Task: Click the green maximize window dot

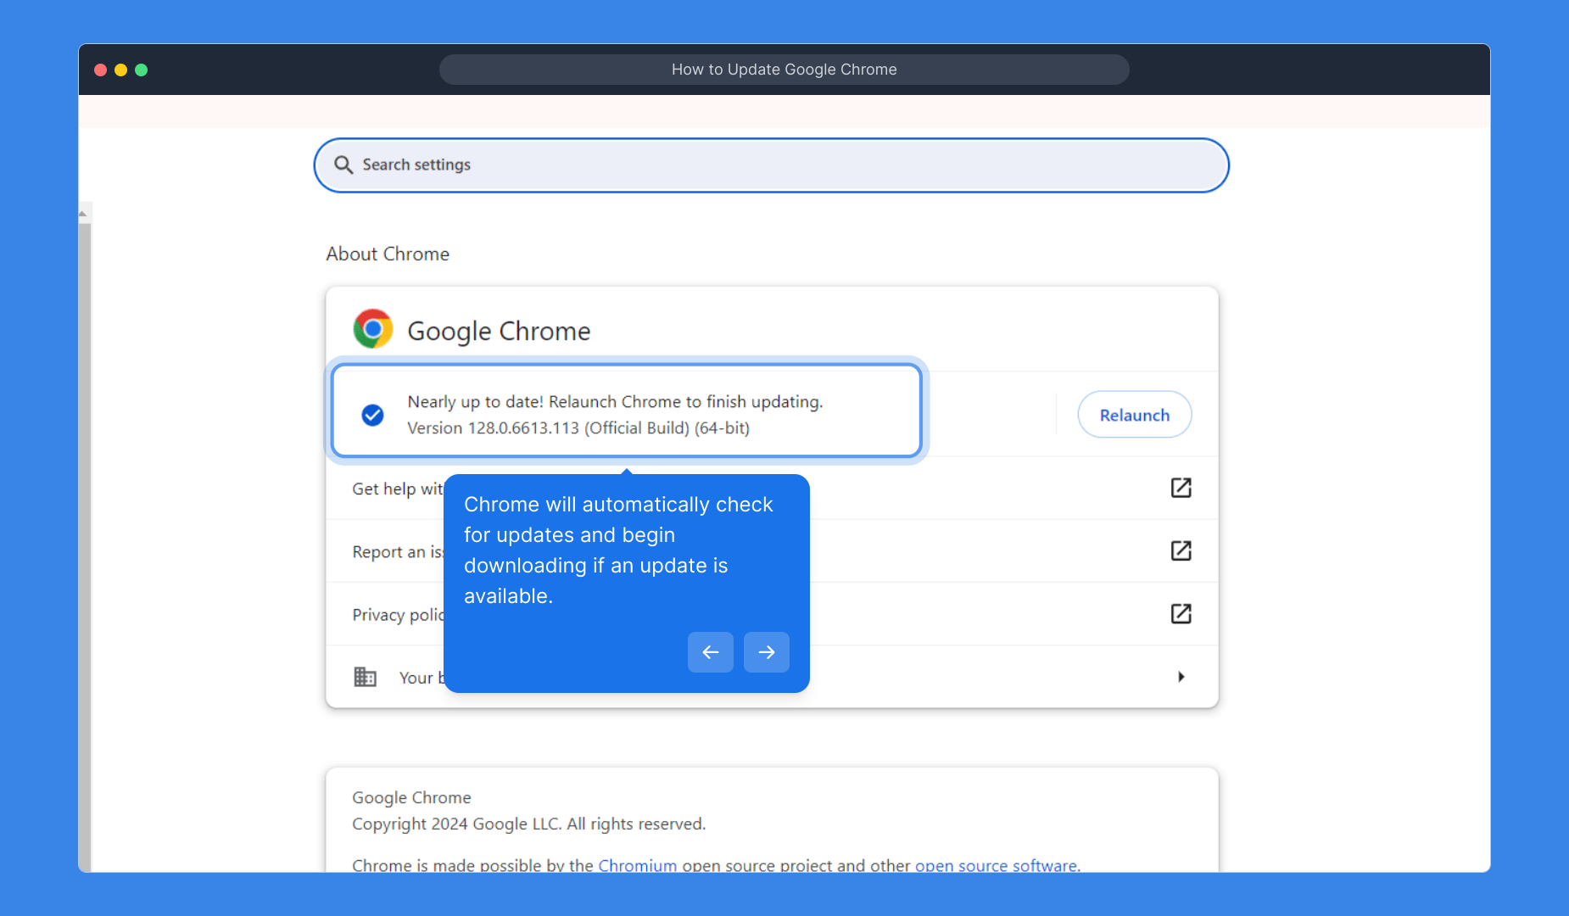Action: tap(142, 70)
